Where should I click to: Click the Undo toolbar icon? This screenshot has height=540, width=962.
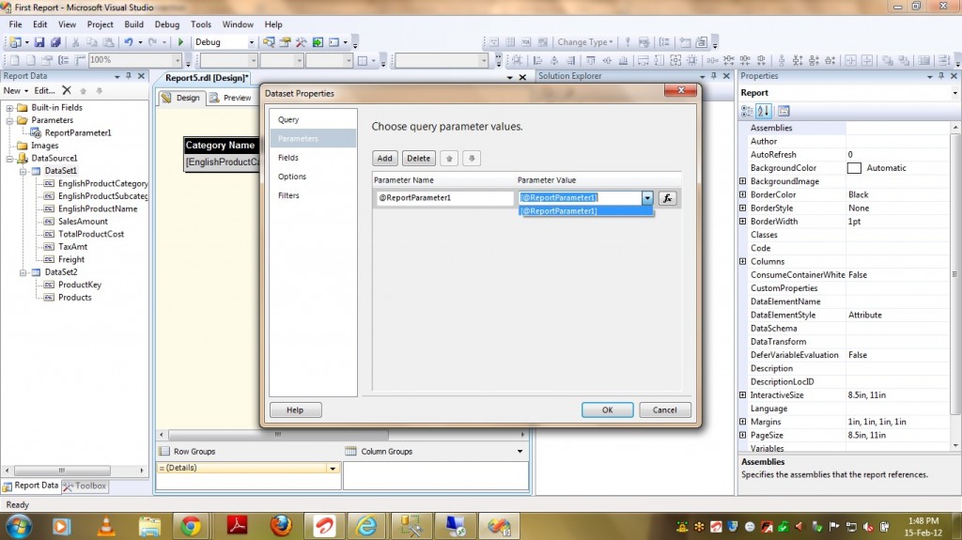click(128, 42)
